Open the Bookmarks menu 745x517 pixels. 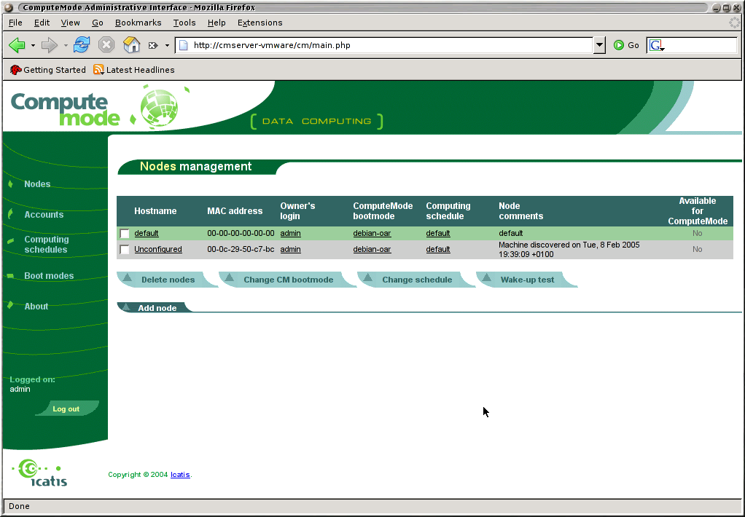coord(139,23)
